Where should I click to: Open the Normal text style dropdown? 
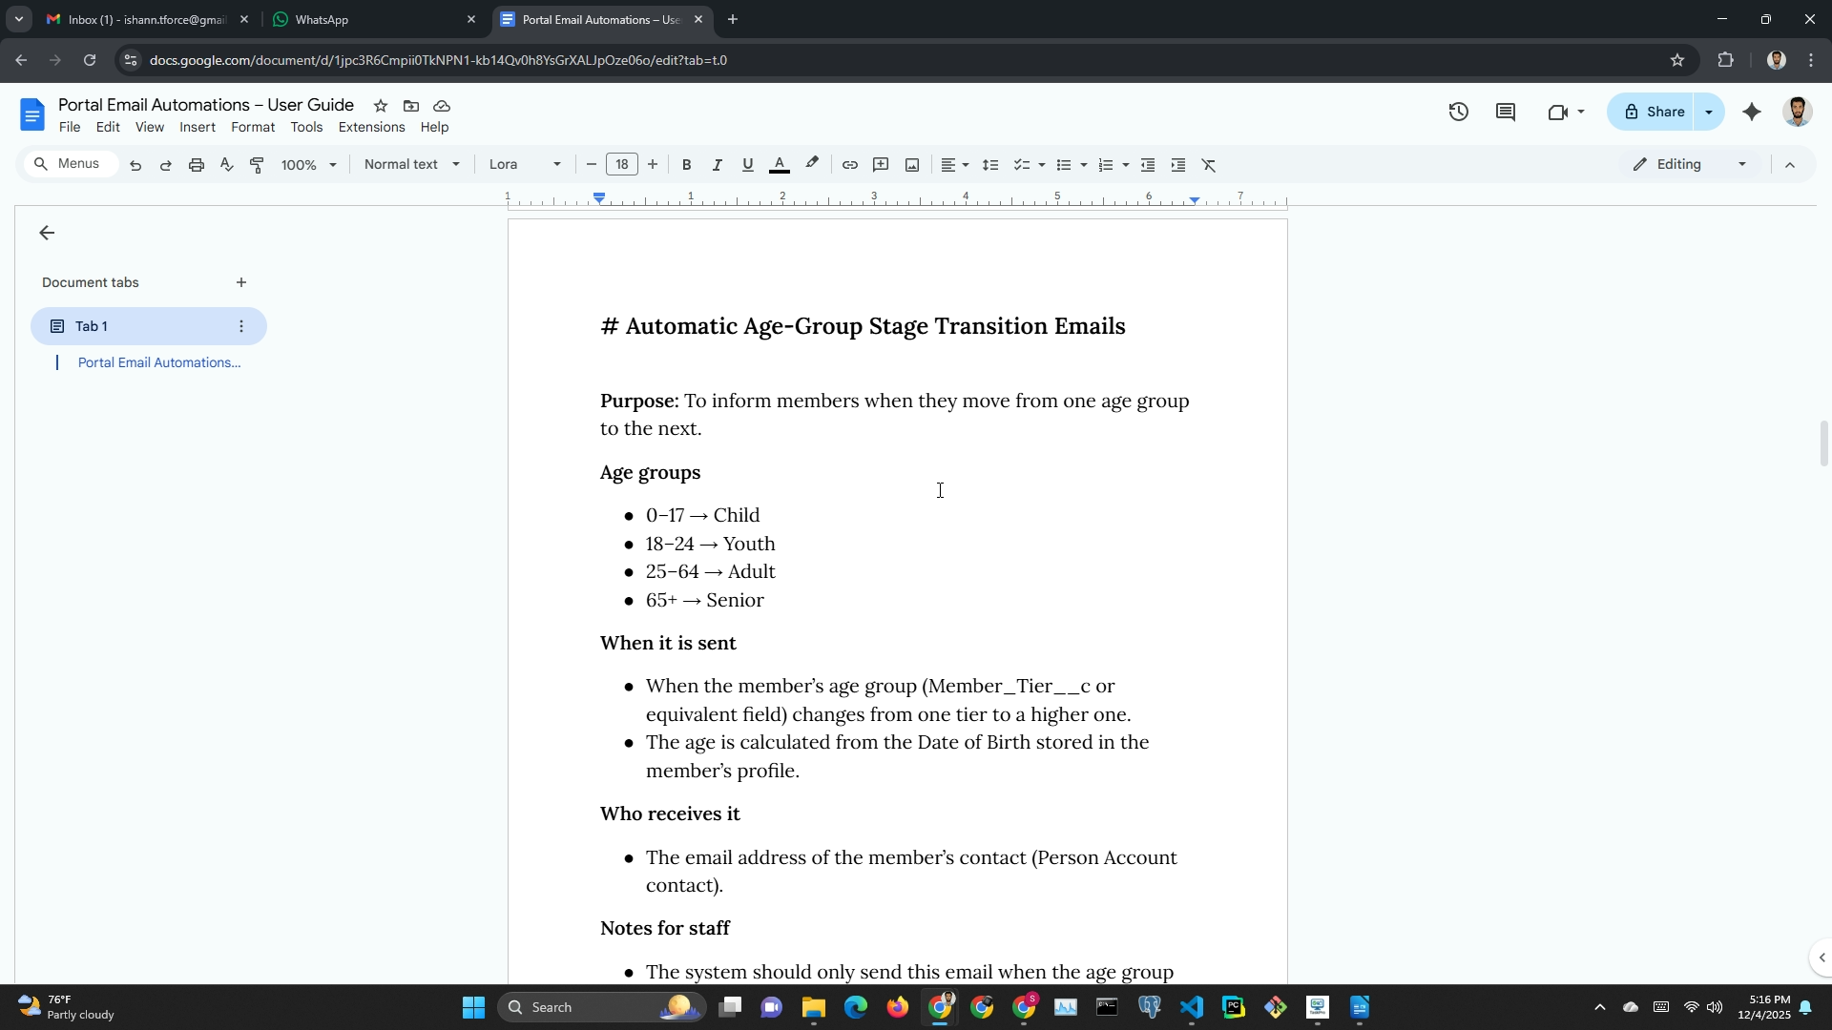411,164
